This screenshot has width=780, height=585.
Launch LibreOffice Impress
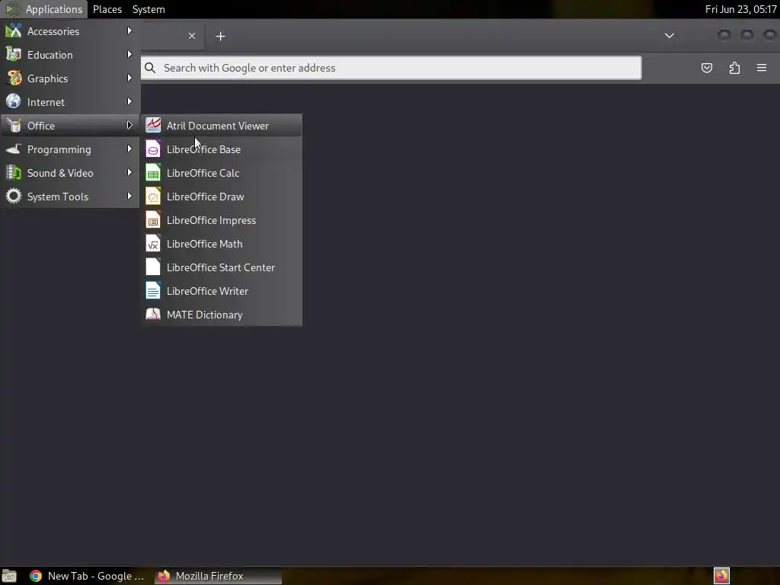222,220
